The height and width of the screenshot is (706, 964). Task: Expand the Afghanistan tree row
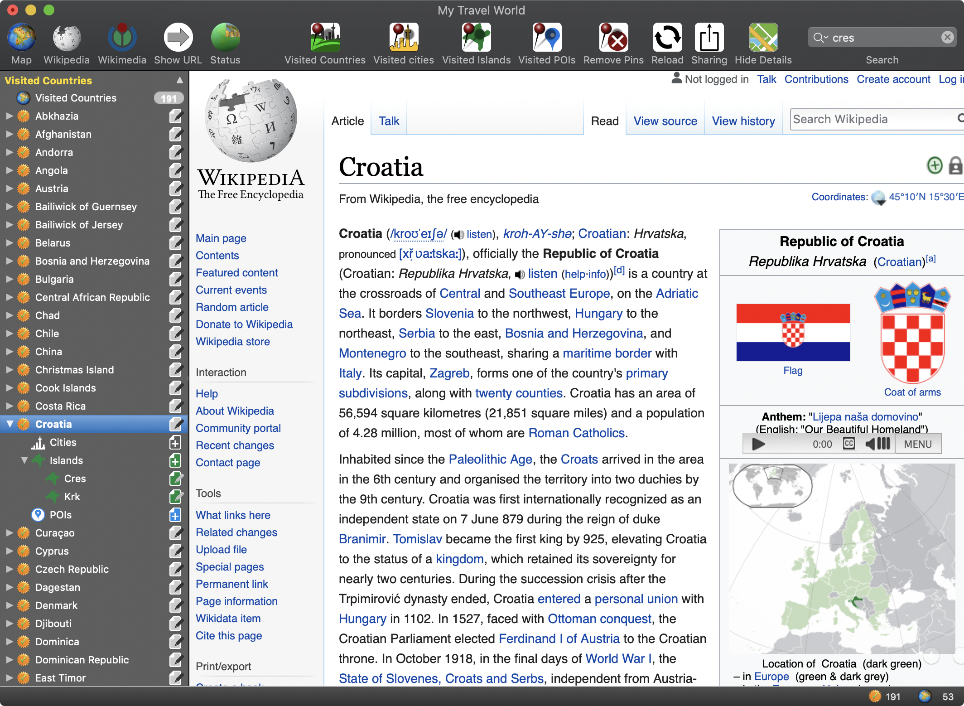(10, 134)
